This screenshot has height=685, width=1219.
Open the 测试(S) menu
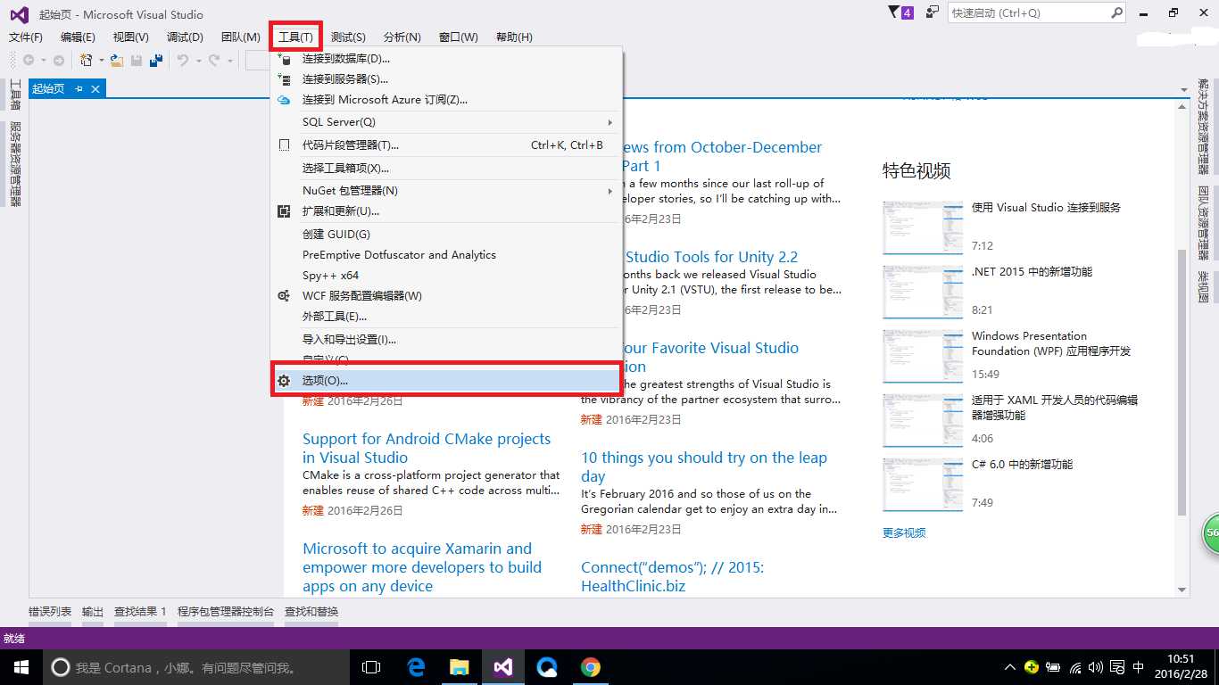click(348, 37)
